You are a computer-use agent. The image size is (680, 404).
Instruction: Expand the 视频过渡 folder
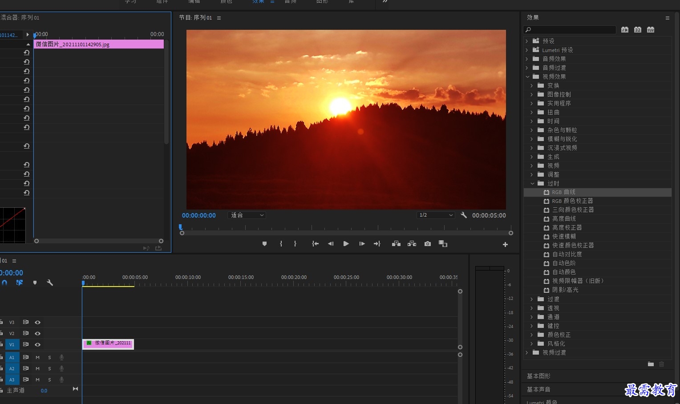527,352
